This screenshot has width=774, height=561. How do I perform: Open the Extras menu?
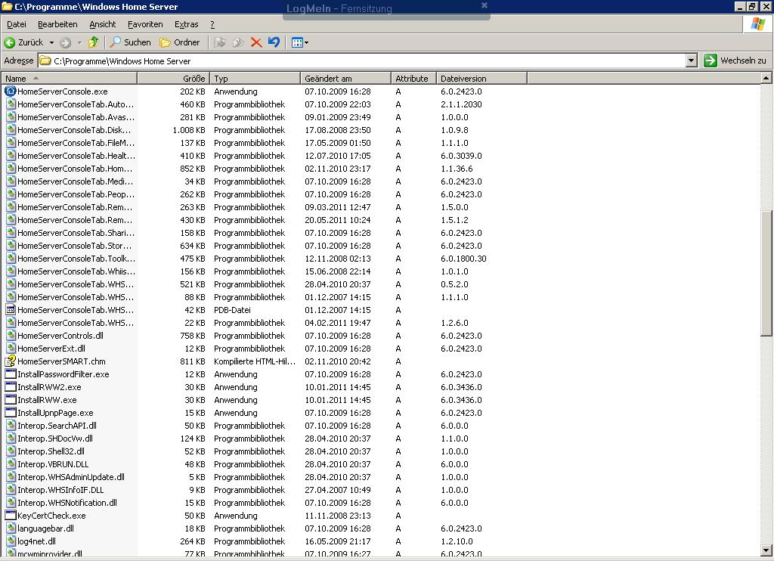tap(187, 23)
